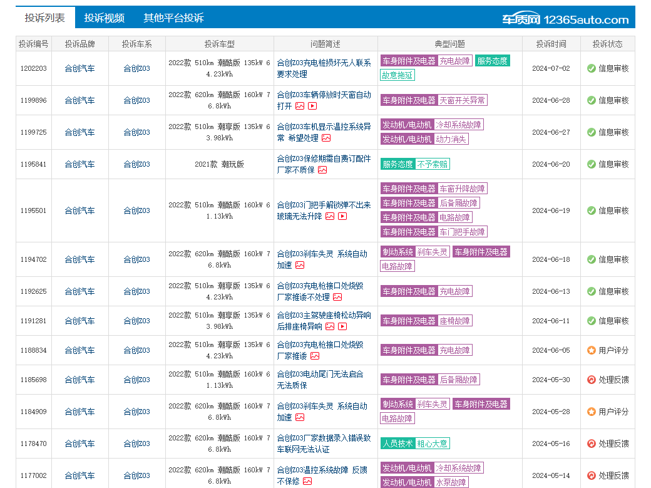Click green check status icon for 1202203
The image size is (651, 488).
tap(592, 68)
